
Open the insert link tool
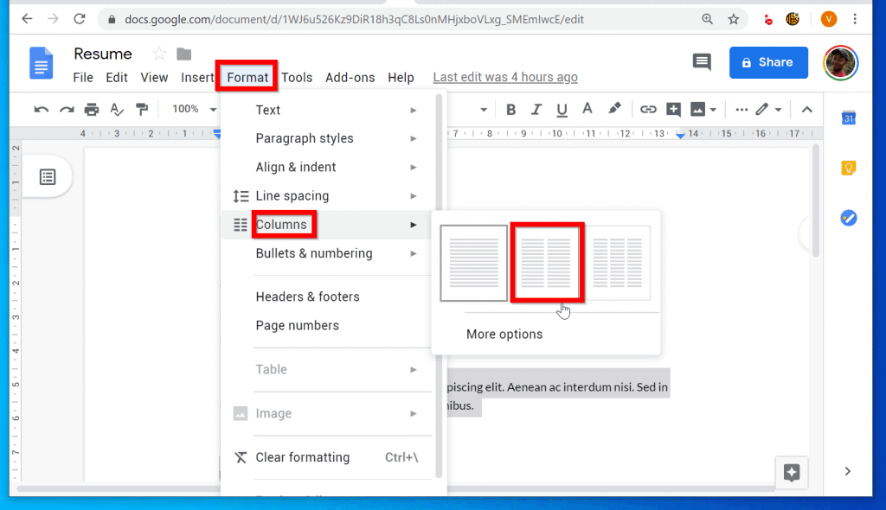tap(648, 109)
